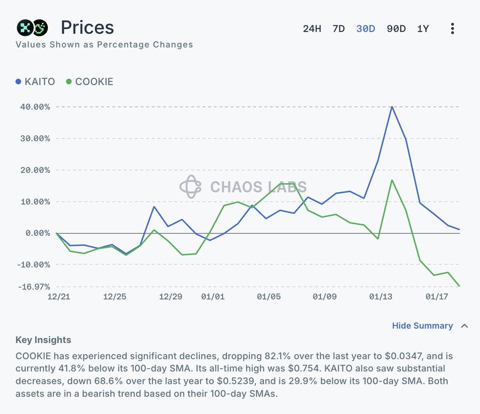The height and width of the screenshot is (414, 480).
Task: Toggle COOKIE series visibility in legend
Action: pos(90,82)
